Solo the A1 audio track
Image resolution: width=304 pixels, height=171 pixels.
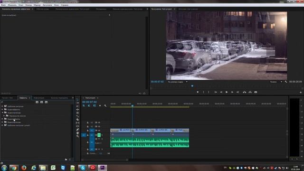pyautogui.click(x=102, y=135)
